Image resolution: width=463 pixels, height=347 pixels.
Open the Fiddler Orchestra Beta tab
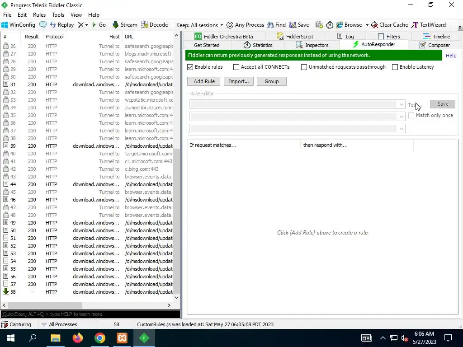224,37
